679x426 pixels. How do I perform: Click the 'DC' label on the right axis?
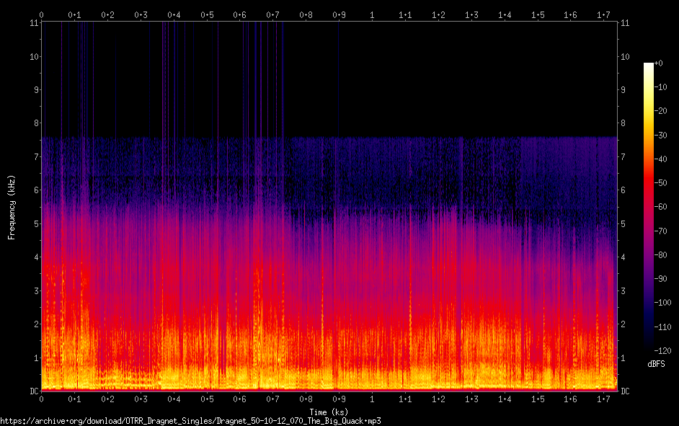625,391
